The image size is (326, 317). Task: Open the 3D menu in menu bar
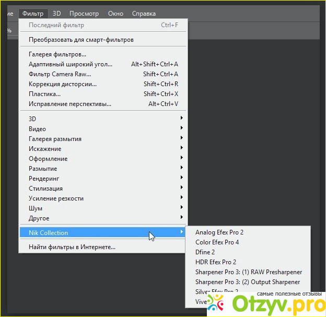57,14
